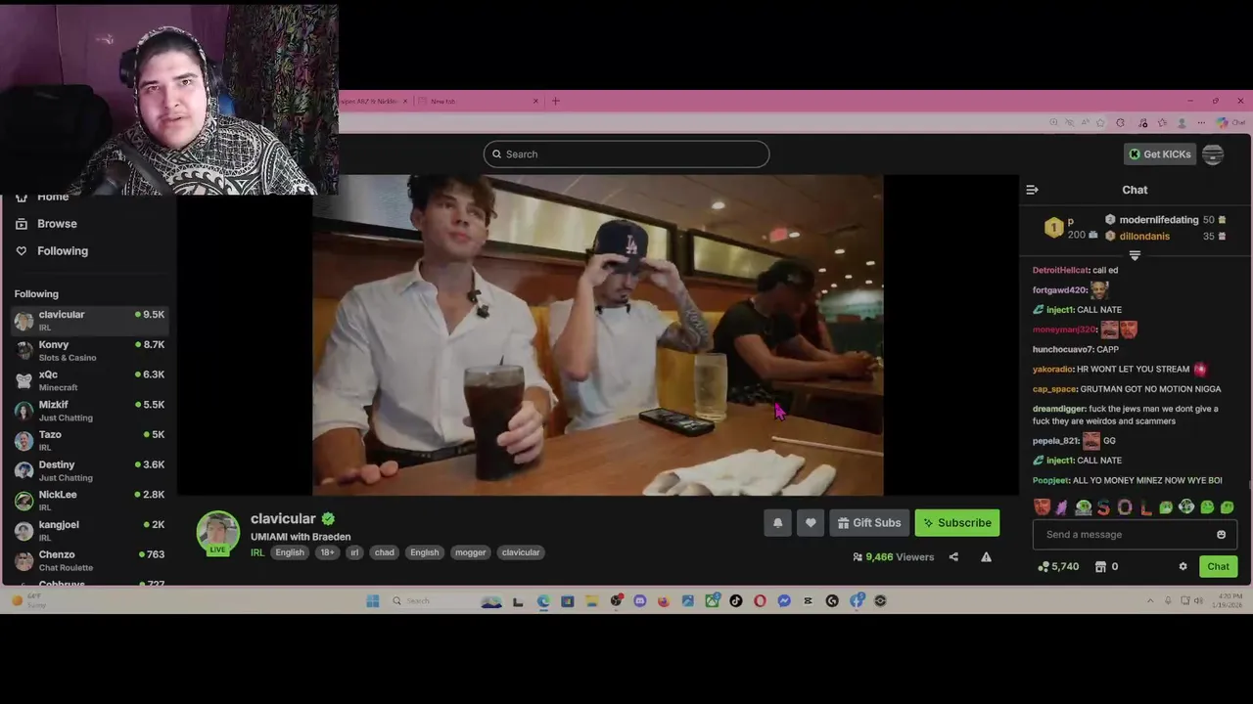This screenshot has width=1253, height=704.
Task: Focus the Kick Search field
Action: point(626,154)
